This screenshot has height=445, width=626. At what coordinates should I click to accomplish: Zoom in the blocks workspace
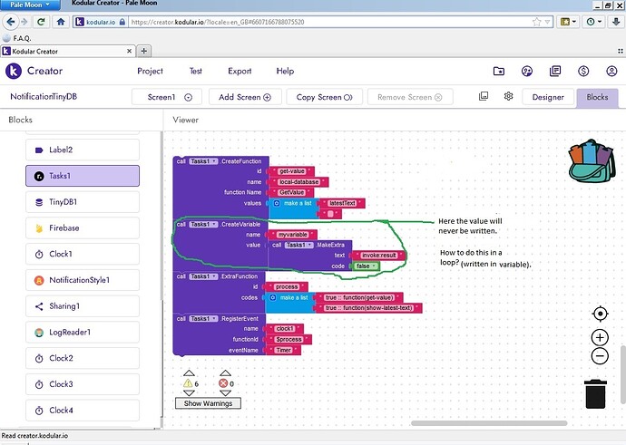pos(600,338)
